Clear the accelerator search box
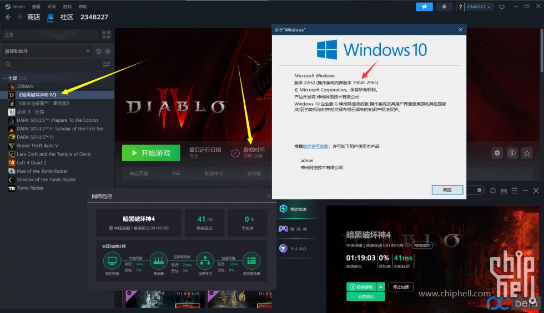 pyautogui.click(x=479, y=190)
